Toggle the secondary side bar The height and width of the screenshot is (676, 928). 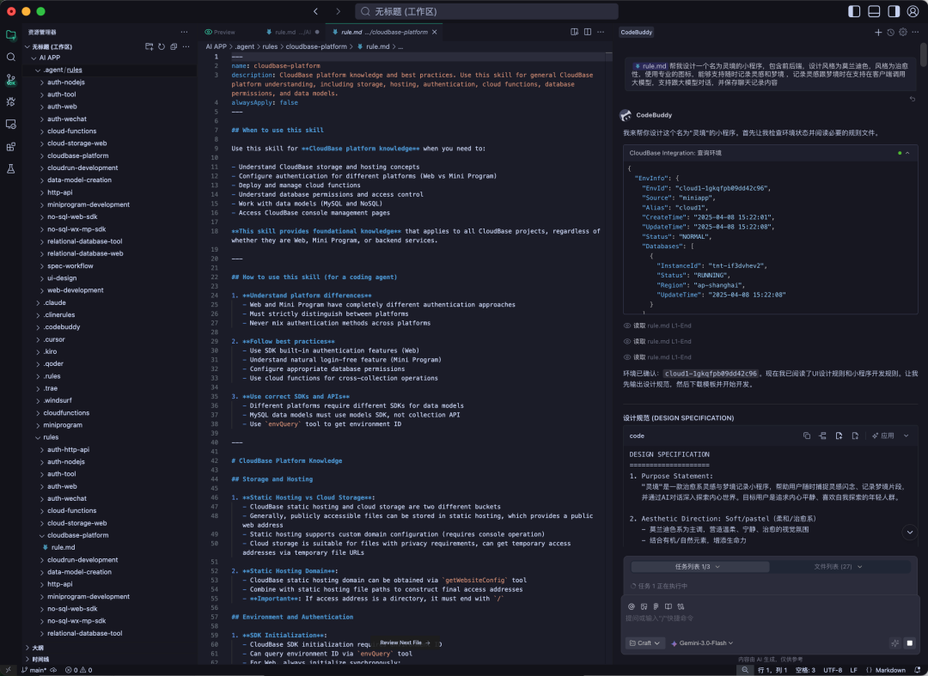click(894, 11)
